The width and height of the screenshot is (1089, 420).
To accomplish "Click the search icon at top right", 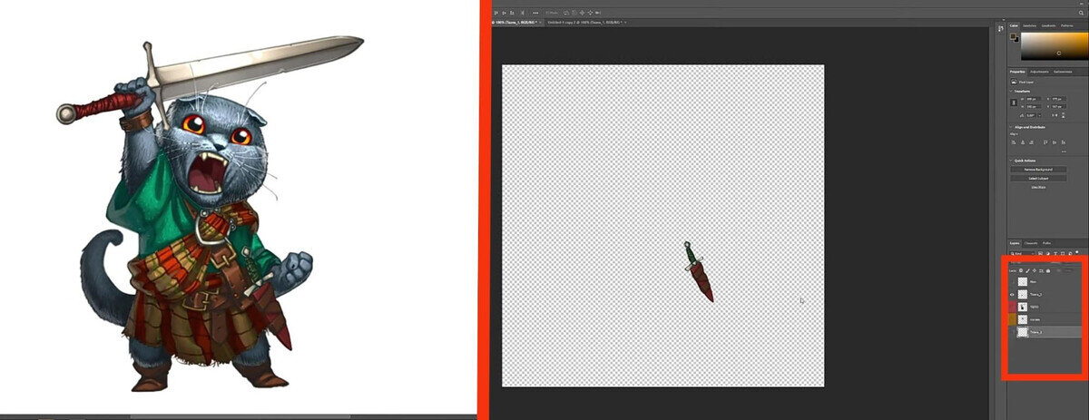I will (1079, 13).
